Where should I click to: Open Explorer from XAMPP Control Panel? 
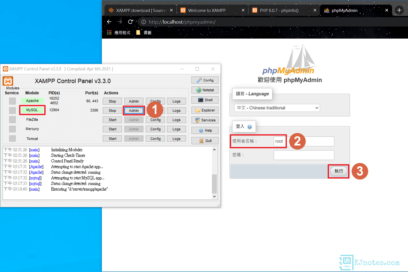point(205,110)
